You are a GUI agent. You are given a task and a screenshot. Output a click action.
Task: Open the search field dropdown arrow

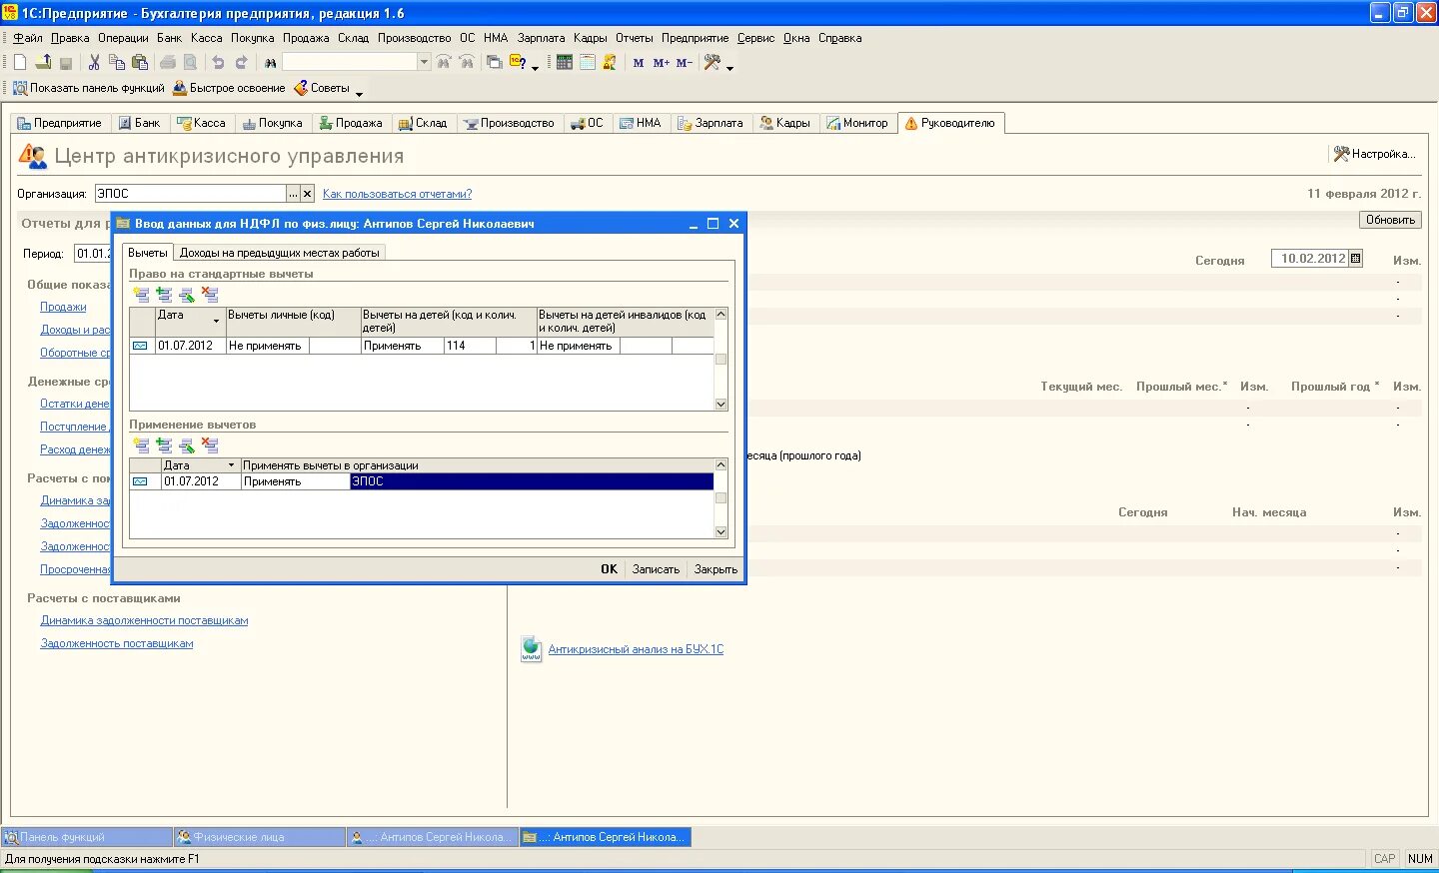tap(424, 62)
